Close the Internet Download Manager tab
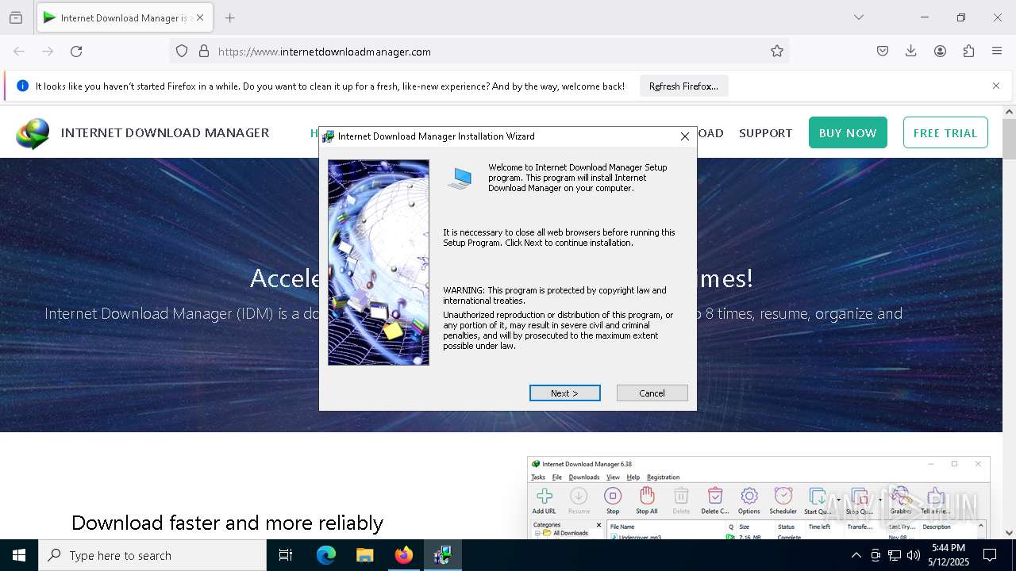This screenshot has height=571, width=1016. (201, 17)
